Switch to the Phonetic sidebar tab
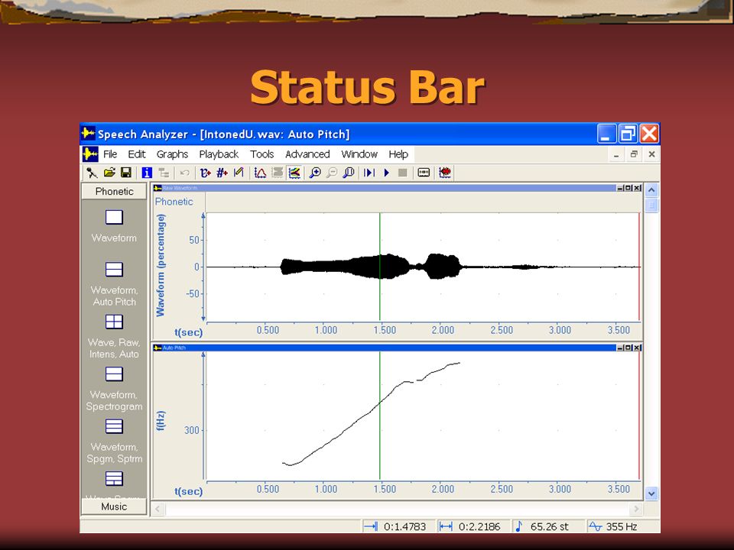The height and width of the screenshot is (550, 734). pos(114,191)
